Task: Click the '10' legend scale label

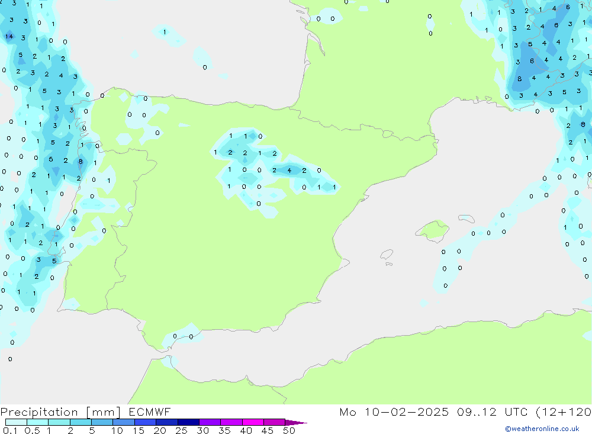Action: click(117, 430)
